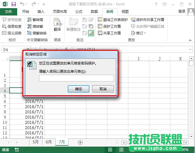The width and height of the screenshot is (195, 153).
Task: Switch to the 公式 ribbon tab
Action: click(79, 12)
